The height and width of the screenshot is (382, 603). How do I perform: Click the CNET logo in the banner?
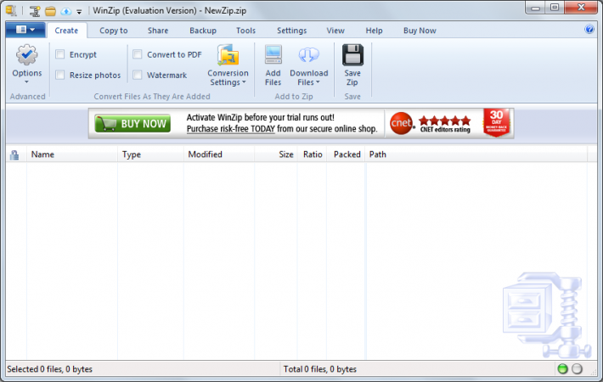coord(401,123)
